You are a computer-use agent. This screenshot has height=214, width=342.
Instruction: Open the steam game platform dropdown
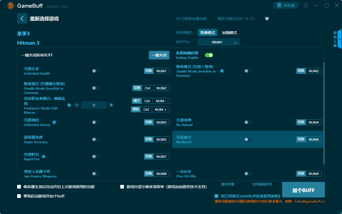coord(219,42)
